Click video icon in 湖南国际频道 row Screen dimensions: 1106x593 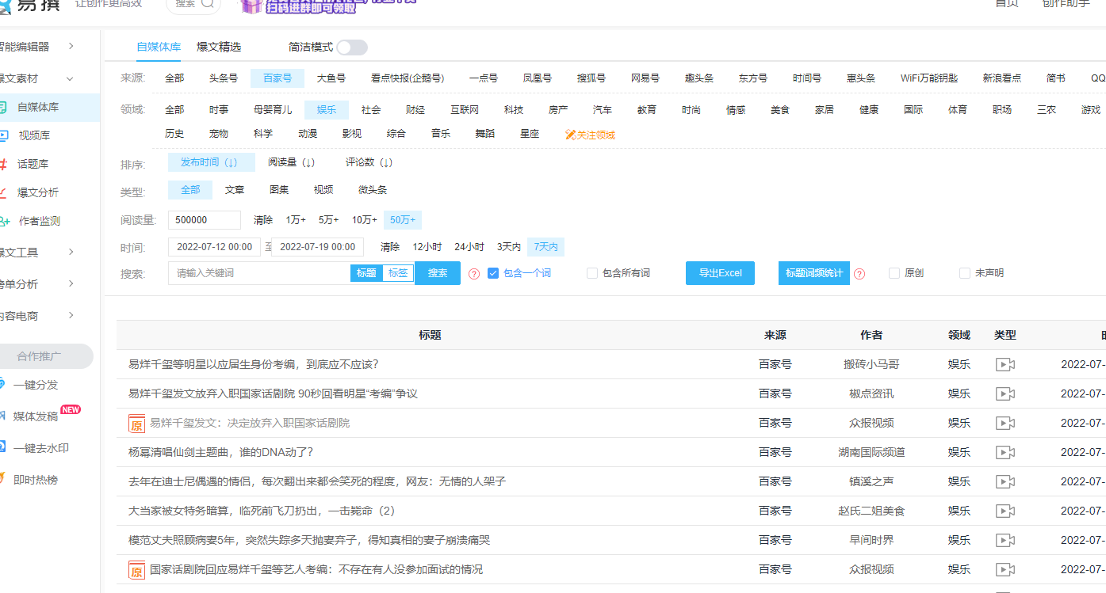pyautogui.click(x=1005, y=452)
